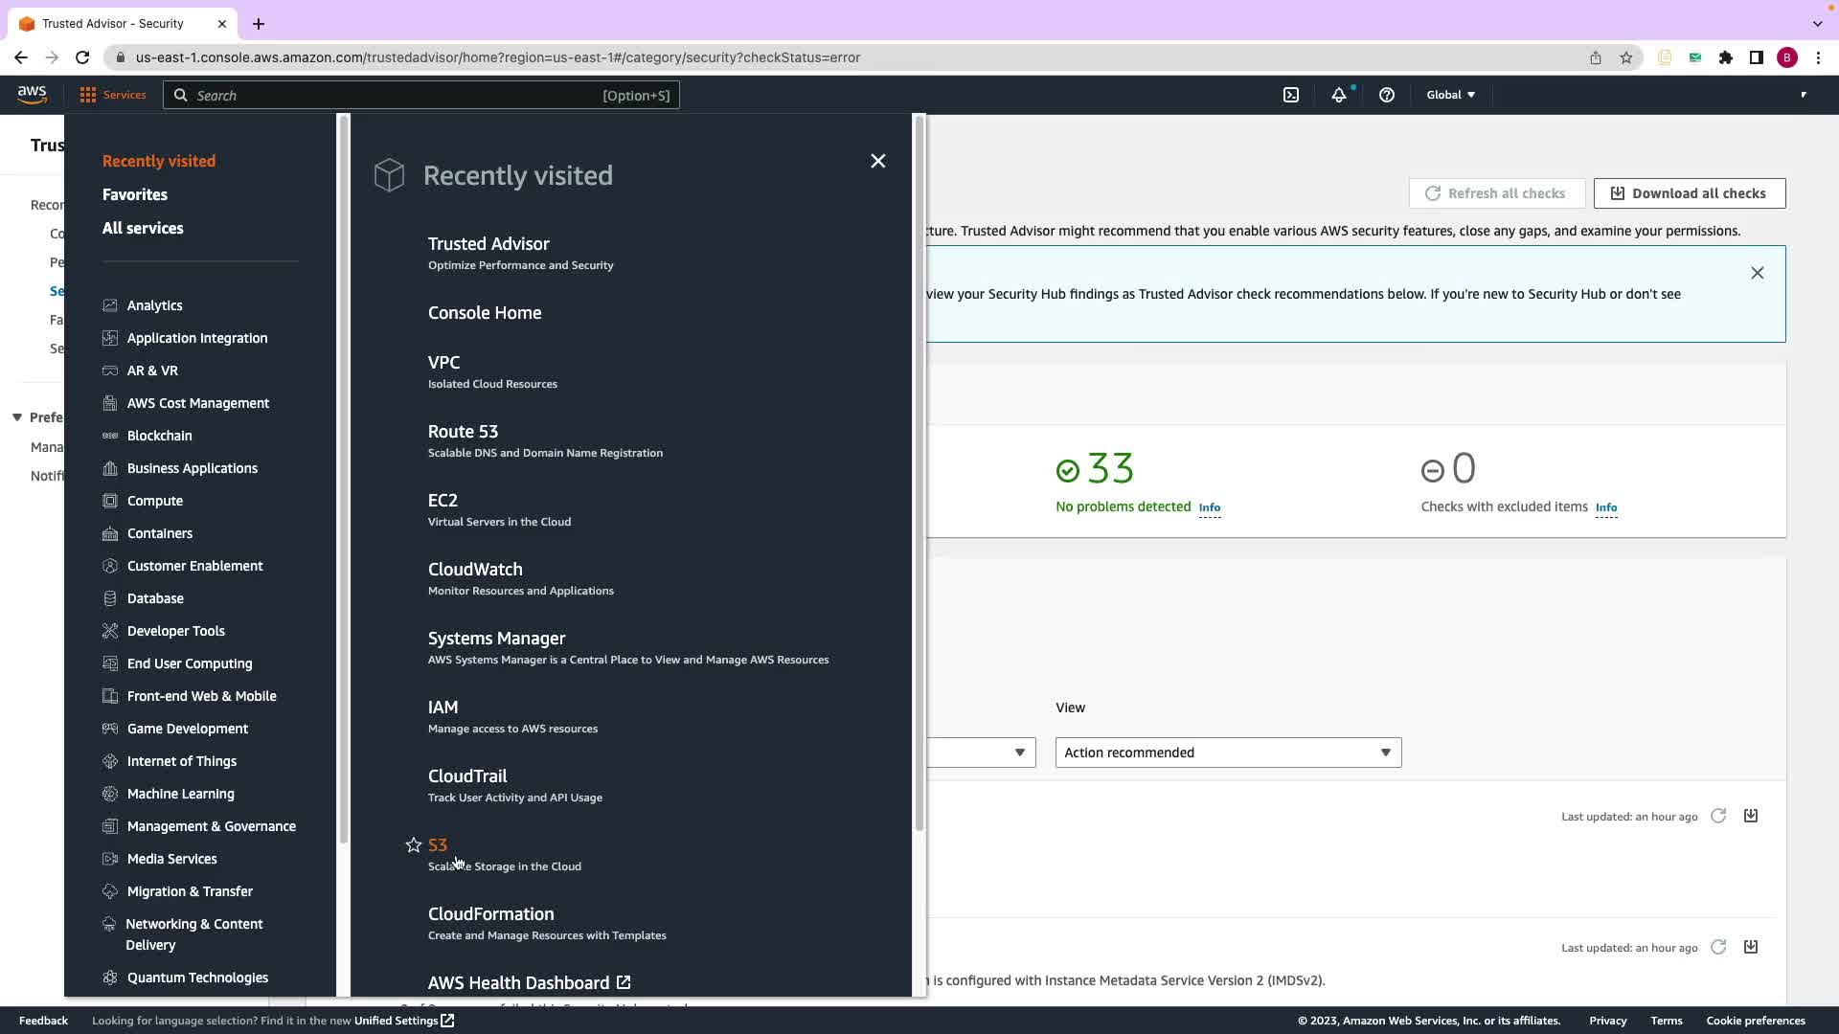Dismiss the Security Hub info banner
The width and height of the screenshot is (1839, 1034).
coord(1757,274)
